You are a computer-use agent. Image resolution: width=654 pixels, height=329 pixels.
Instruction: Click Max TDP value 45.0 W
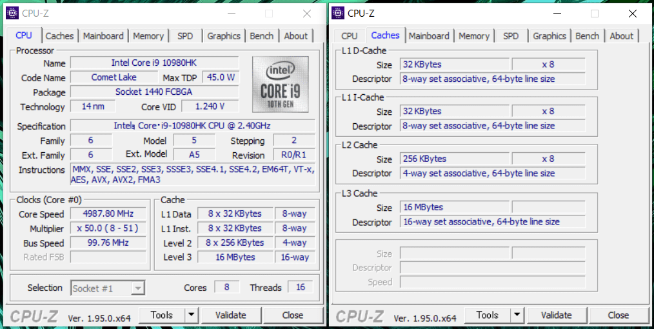(221, 77)
